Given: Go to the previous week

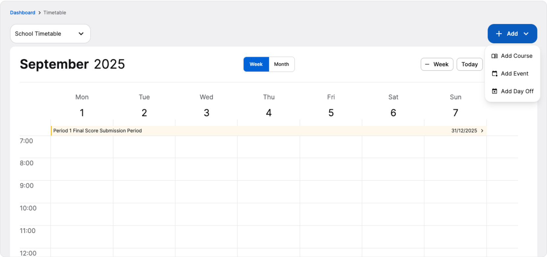Looking at the screenshot, I should click(x=437, y=64).
